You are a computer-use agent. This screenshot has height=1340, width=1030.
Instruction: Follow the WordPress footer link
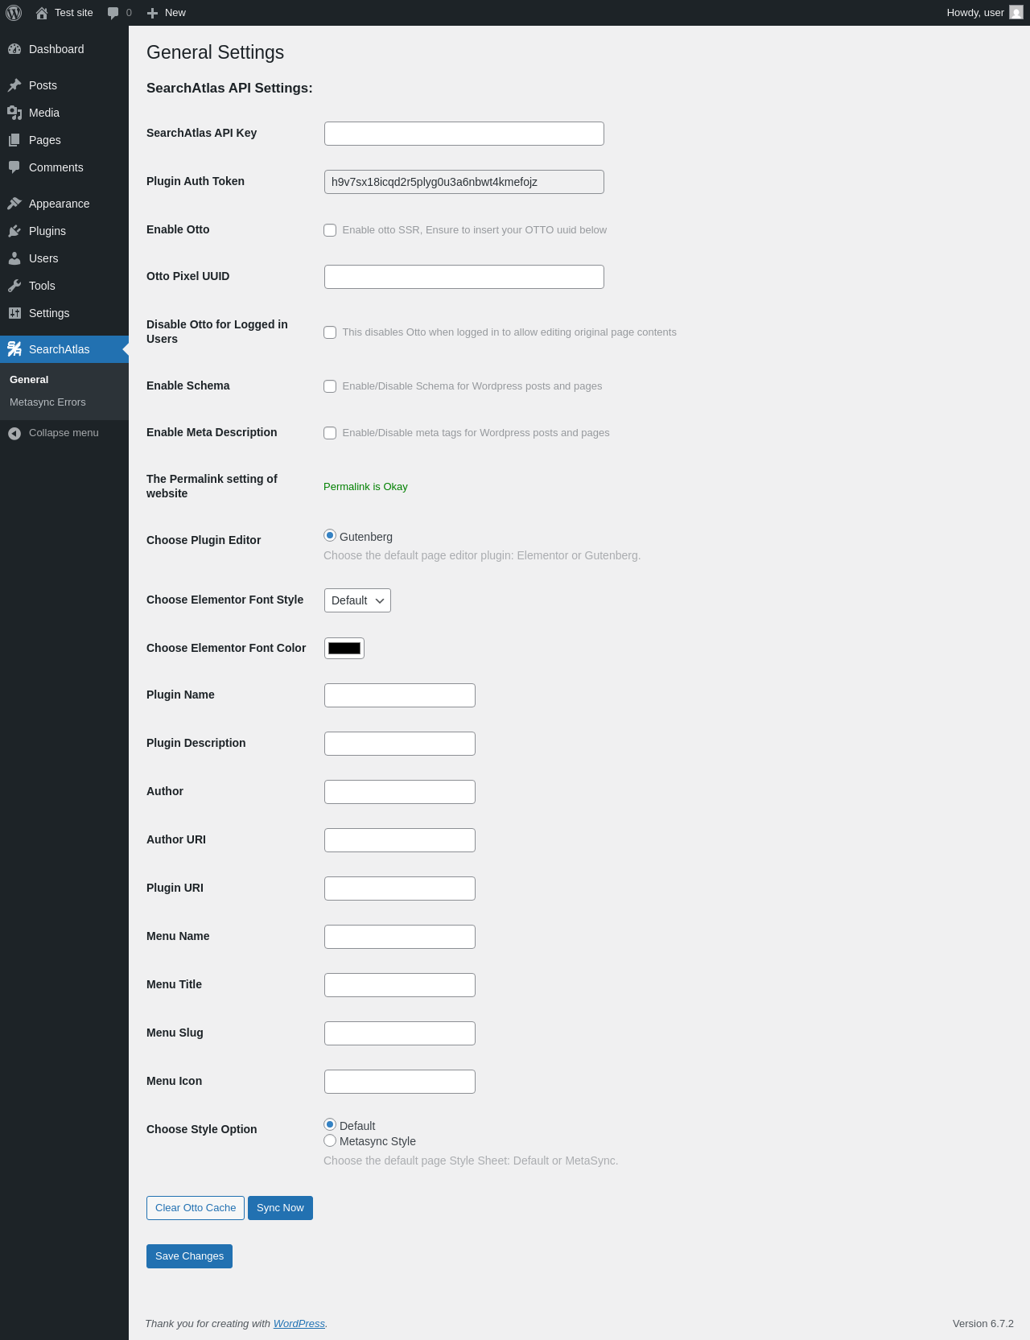(x=299, y=1324)
